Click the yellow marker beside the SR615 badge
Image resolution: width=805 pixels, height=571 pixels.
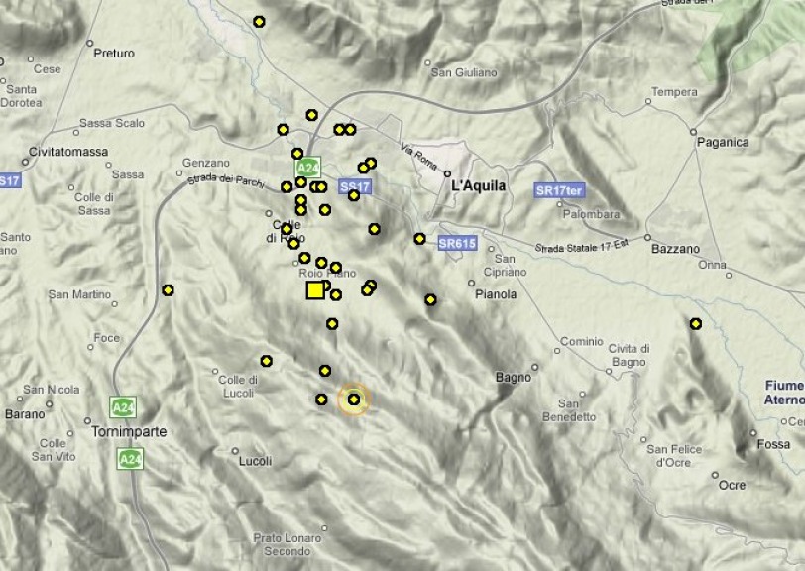(x=420, y=239)
